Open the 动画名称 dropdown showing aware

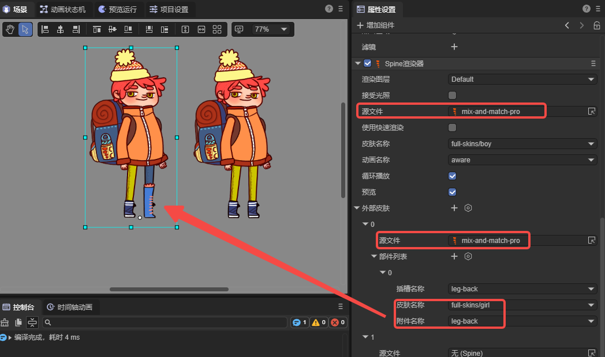tap(522, 159)
